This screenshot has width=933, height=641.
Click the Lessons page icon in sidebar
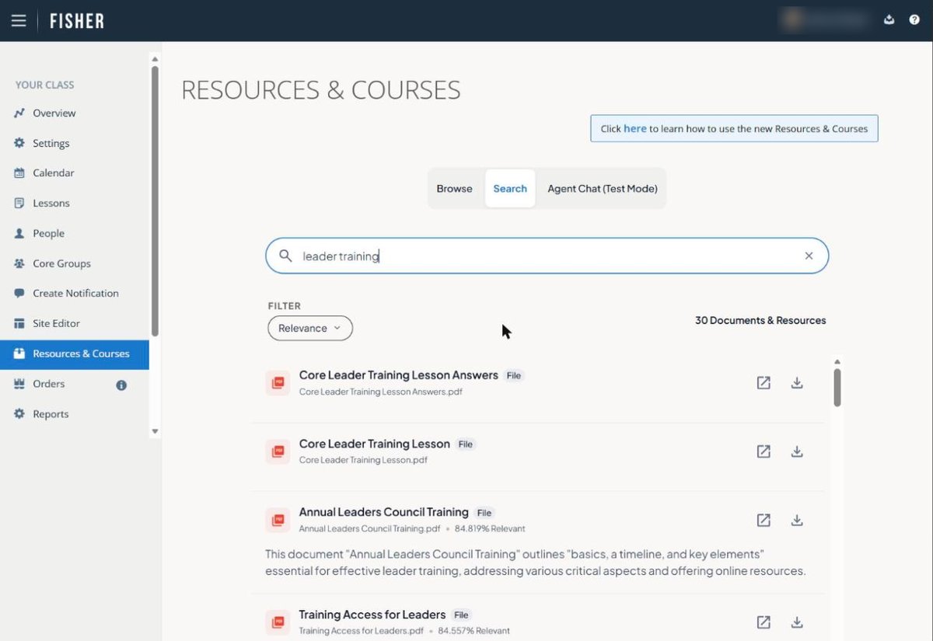pos(19,204)
